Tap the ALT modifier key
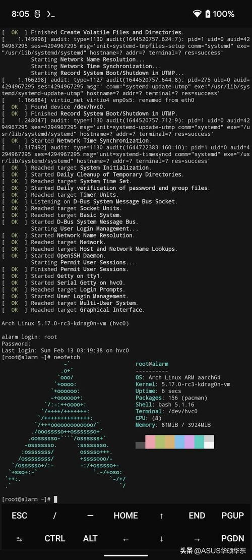This screenshot has height=560, width=252. pos(90,538)
